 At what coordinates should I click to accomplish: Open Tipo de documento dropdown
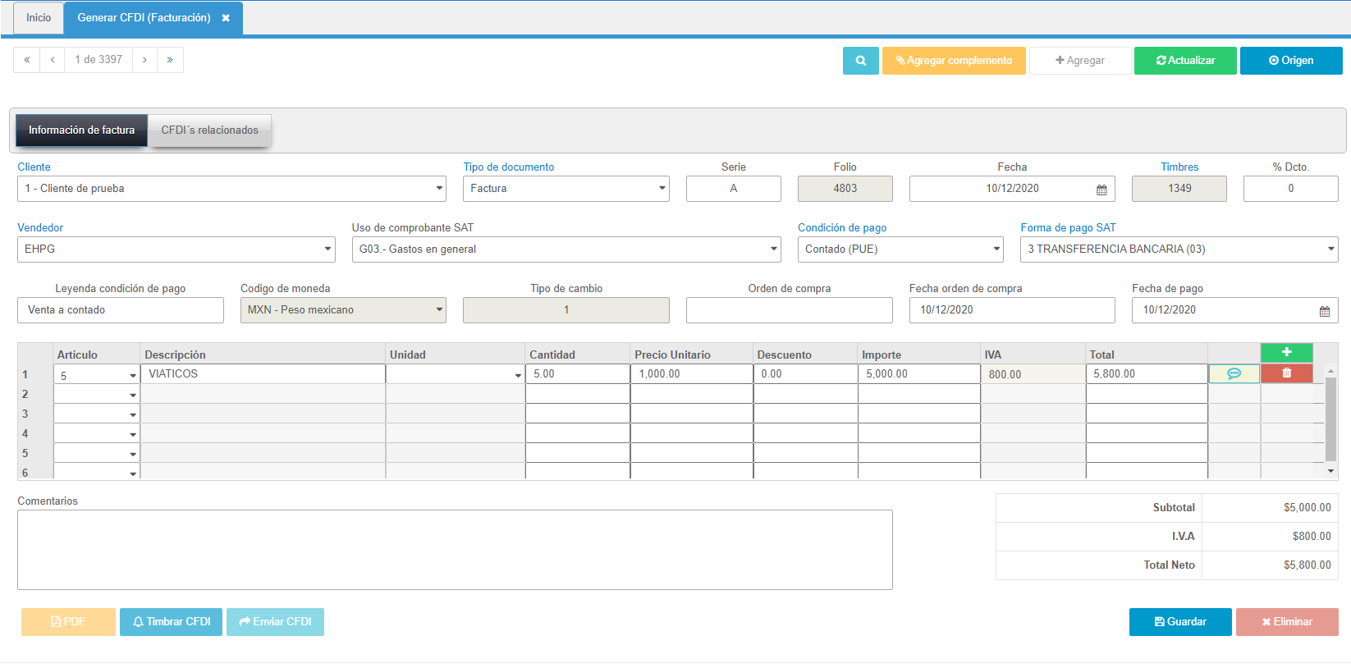(x=566, y=189)
